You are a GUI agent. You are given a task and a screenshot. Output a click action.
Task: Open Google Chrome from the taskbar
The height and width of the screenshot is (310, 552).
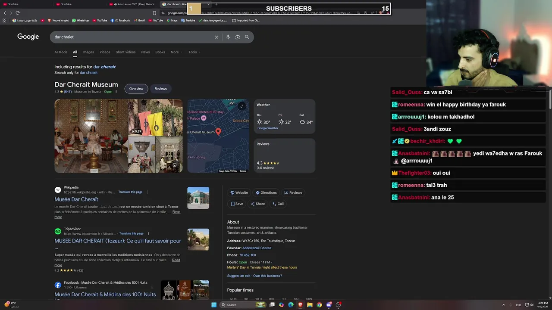[319, 305]
